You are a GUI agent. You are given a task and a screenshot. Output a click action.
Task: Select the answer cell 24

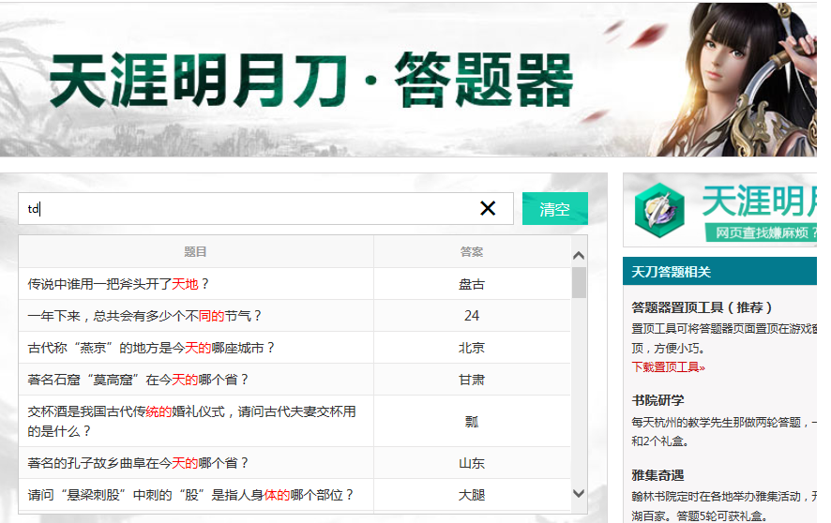(472, 316)
